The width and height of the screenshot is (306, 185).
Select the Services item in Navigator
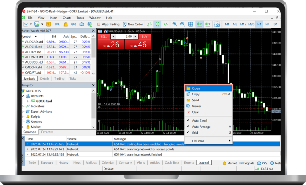point(36,122)
